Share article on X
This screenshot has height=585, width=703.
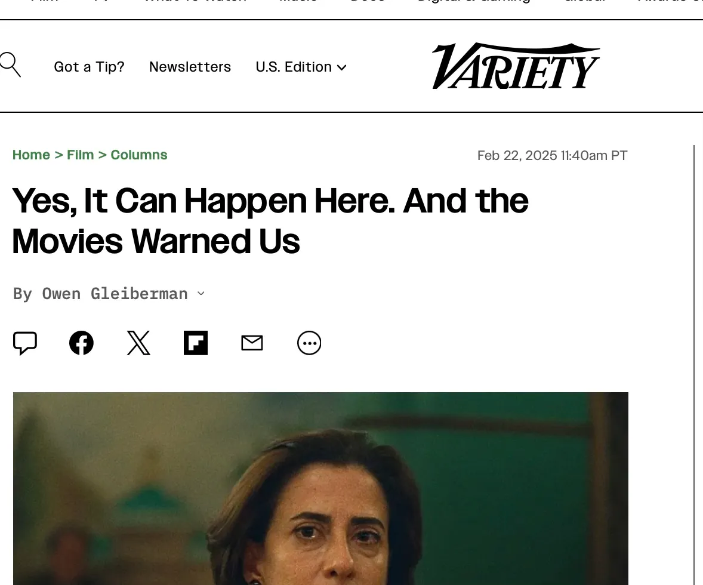[138, 343]
